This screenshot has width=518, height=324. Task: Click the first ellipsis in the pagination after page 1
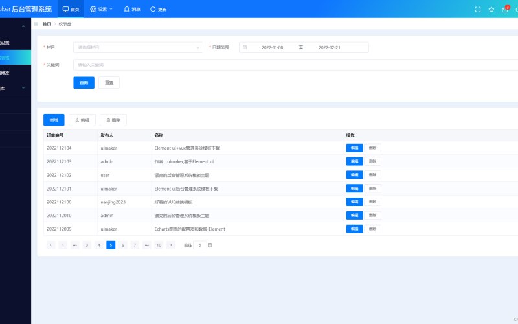coord(74,245)
